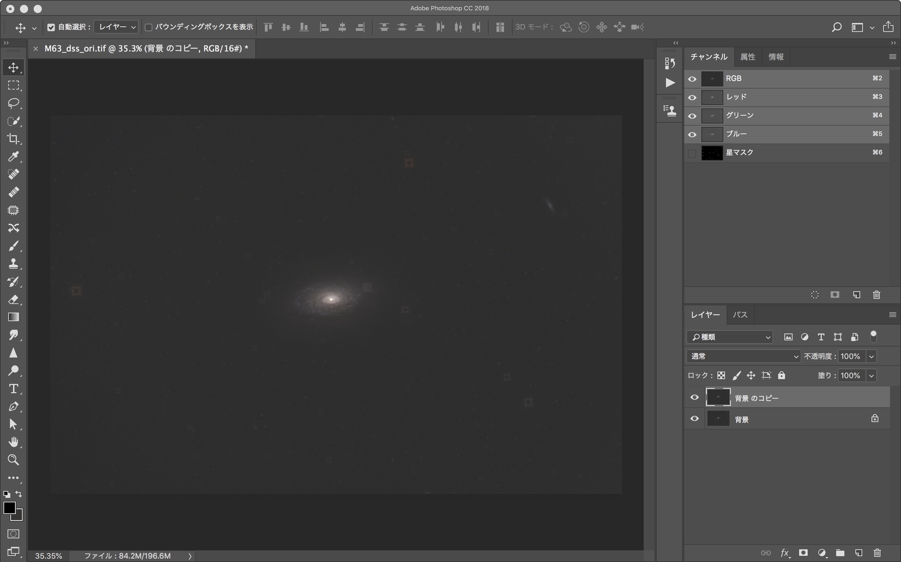Open the Add layer style (fx) menu
Image resolution: width=901 pixels, height=562 pixels.
tap(785, 553)
